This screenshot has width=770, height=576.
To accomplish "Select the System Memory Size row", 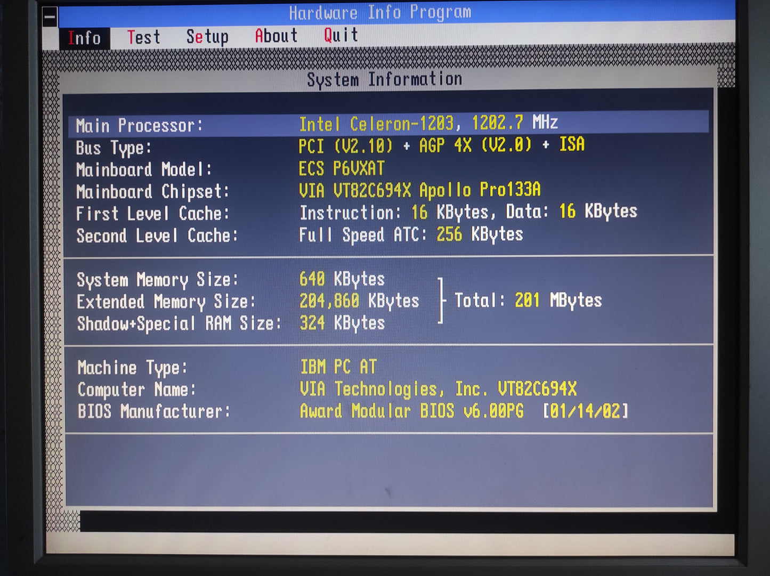I will tap(231, 280).
